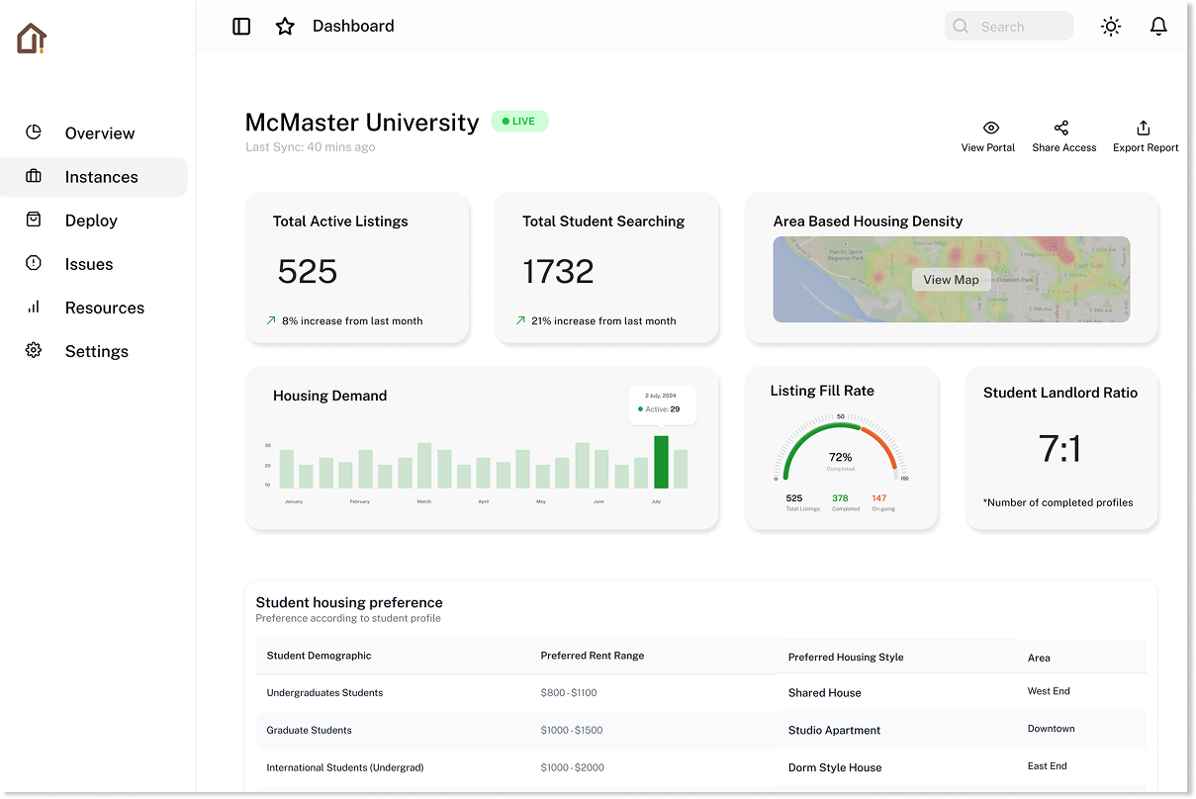Select Instances in the sidebar
1196x799 pixels.
tap(101, 177)
